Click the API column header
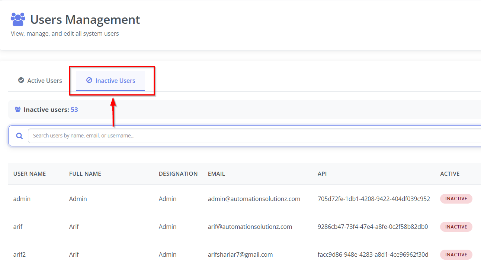This screenshot has height=266, width=481. point(322,173)
